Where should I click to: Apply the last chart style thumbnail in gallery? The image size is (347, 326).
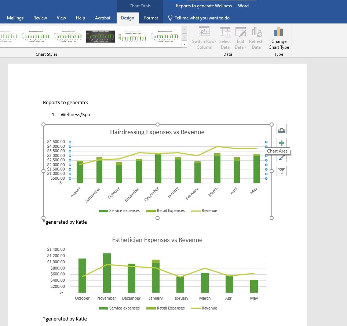pos(165,37)
